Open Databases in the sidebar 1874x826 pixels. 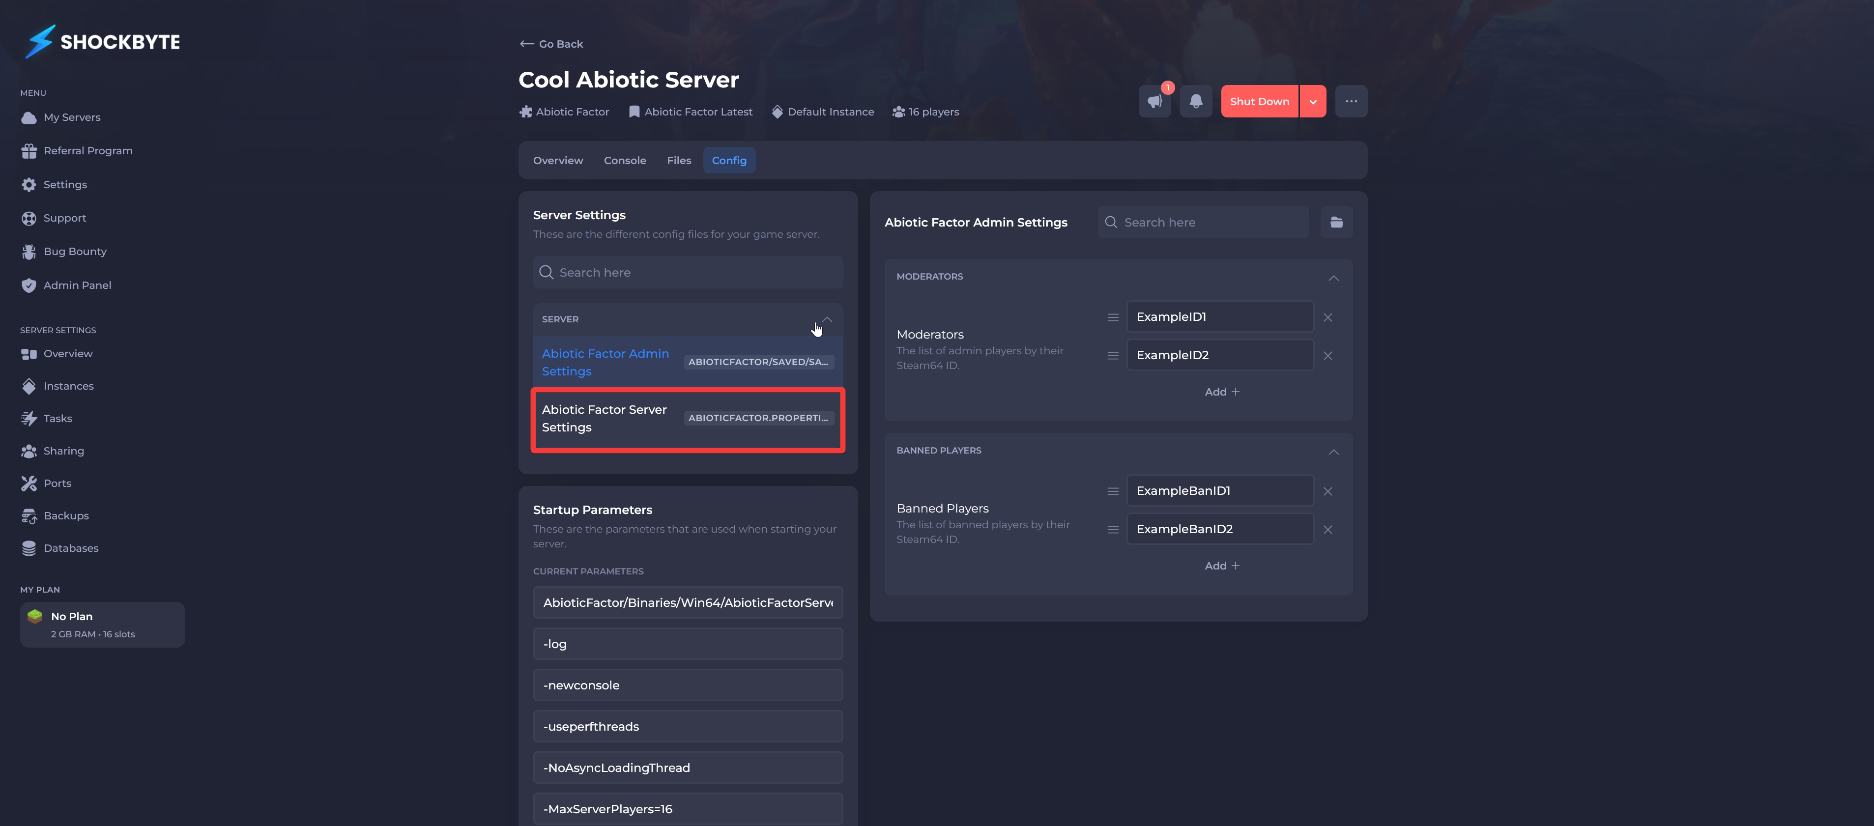click(59, 548)
